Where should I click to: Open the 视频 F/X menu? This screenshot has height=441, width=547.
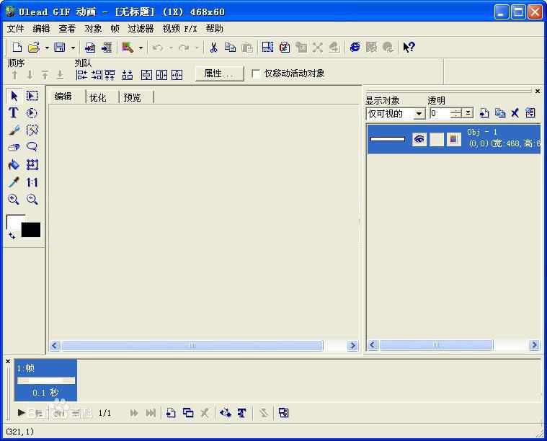[179, 29]
